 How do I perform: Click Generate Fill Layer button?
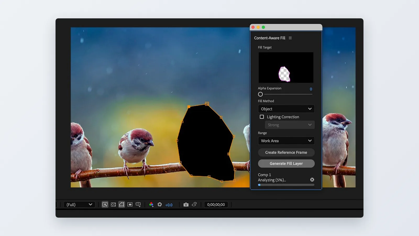(x=286, y=163)
